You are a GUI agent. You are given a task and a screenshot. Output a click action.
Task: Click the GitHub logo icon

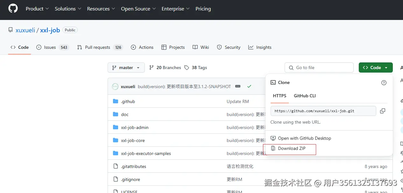[x=13, y=9]
